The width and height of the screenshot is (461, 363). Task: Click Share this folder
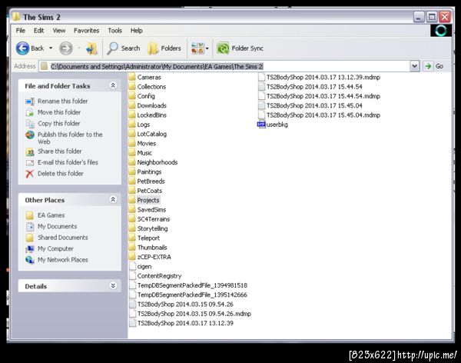pos(54,152)
